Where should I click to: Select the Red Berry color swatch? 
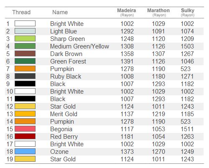click(x=25, y=136)
